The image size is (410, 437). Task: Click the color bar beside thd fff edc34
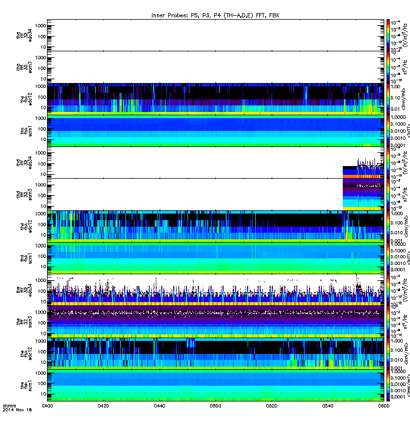point(388,162)
